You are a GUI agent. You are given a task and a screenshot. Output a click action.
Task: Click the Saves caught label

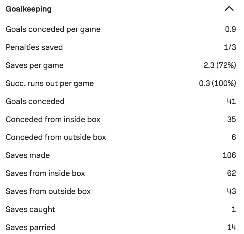pyautogui.click(x=30, y=209)
